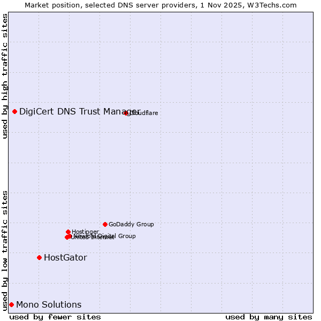Image resolution: width=321 pixels, height=321 pixels.
Task: Click the 'used by high traffic sites' axis label
Action: click(x=5, y=75)
